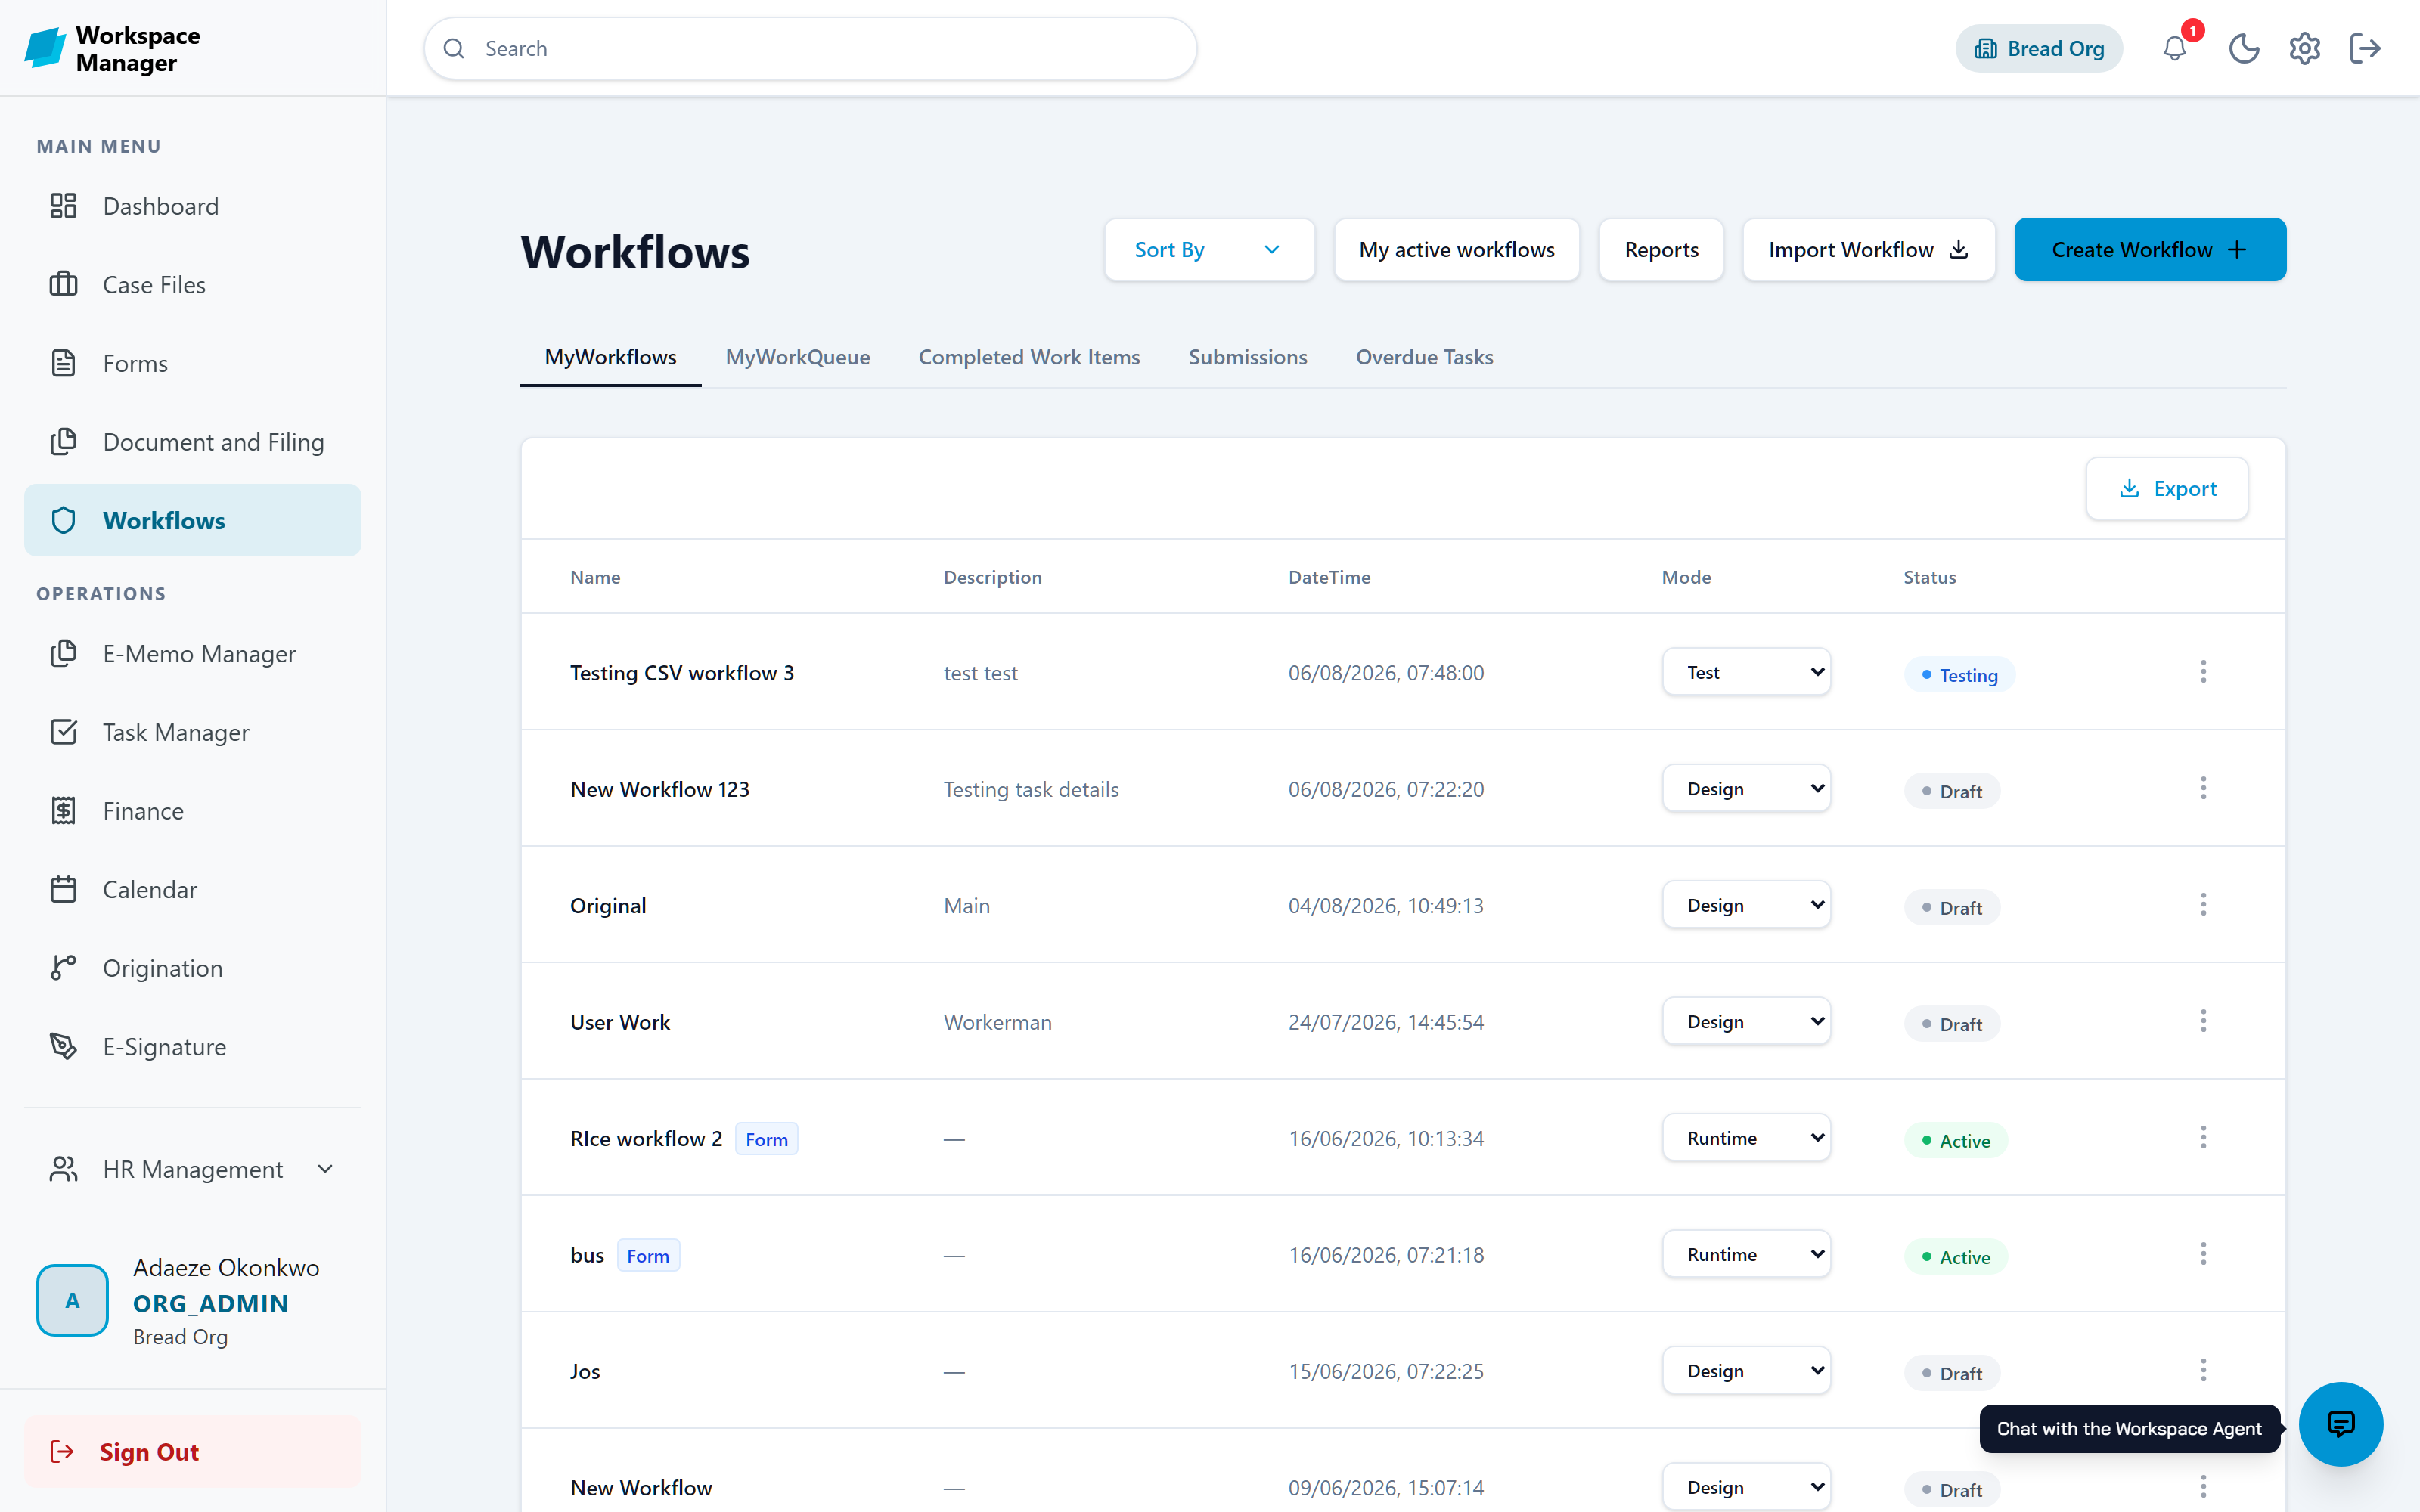Click My active workflows button

[1456, 250]
